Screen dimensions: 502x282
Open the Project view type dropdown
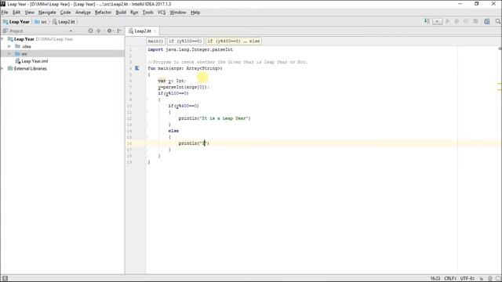point(71,31)
